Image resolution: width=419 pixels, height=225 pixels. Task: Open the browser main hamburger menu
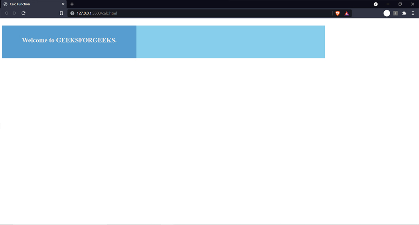click(x=413, y=13)
